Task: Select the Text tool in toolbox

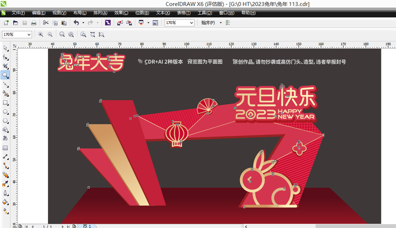Action: (x=5, y=138)
